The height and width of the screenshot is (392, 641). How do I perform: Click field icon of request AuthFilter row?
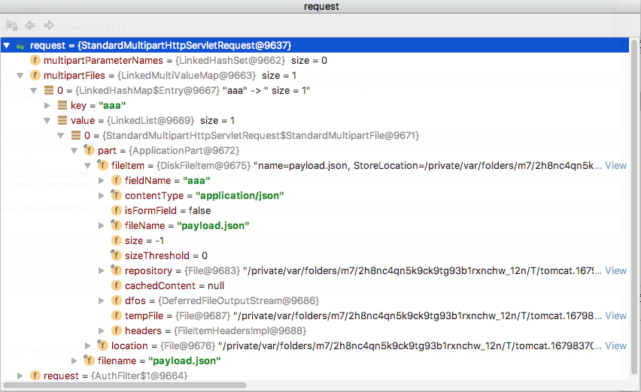(35, 375)
